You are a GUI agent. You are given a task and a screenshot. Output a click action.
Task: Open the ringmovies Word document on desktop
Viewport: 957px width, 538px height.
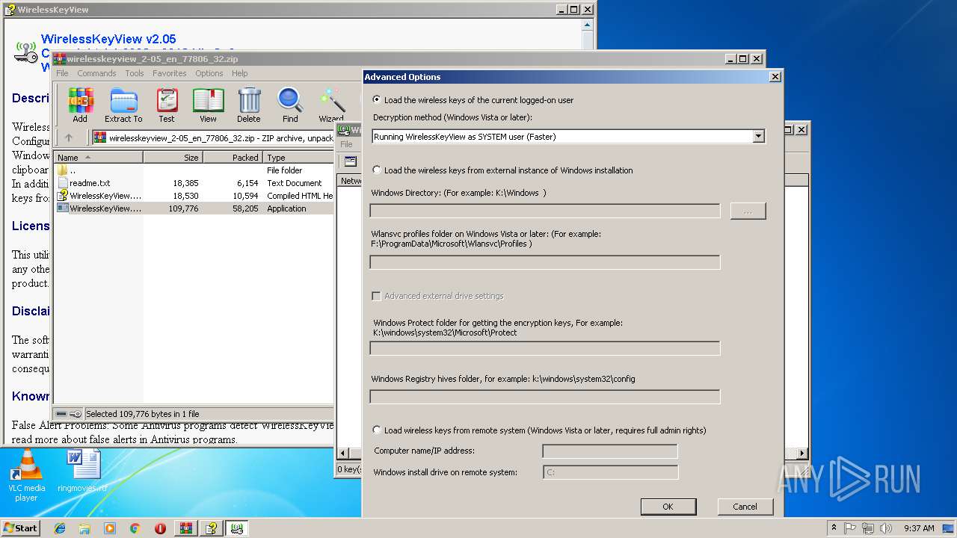click(82, 471)
